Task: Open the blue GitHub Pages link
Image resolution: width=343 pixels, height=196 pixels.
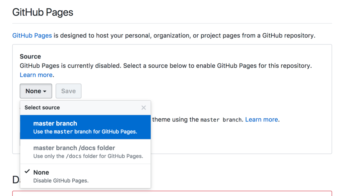Action: (x=32, y=35)
